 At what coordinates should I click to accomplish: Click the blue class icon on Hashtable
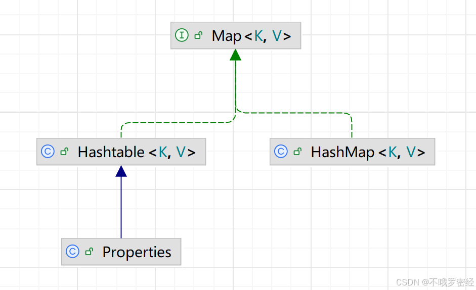click(x=48, y=152)
